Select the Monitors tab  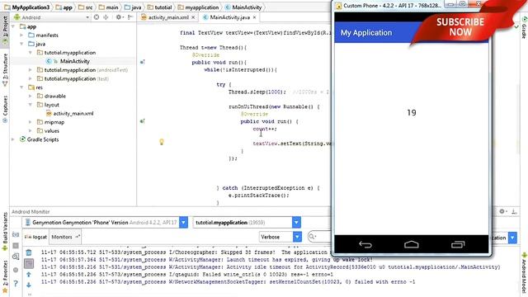[65, 237]
